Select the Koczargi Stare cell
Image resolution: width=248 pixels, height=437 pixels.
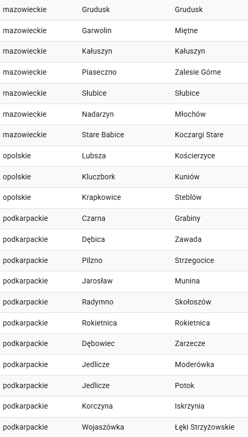point(199,135)
